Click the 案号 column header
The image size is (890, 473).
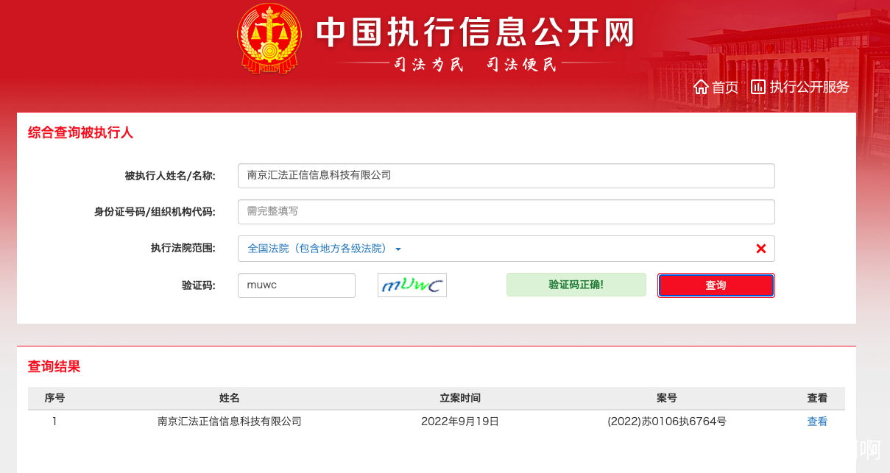click(x=667, y=398)
